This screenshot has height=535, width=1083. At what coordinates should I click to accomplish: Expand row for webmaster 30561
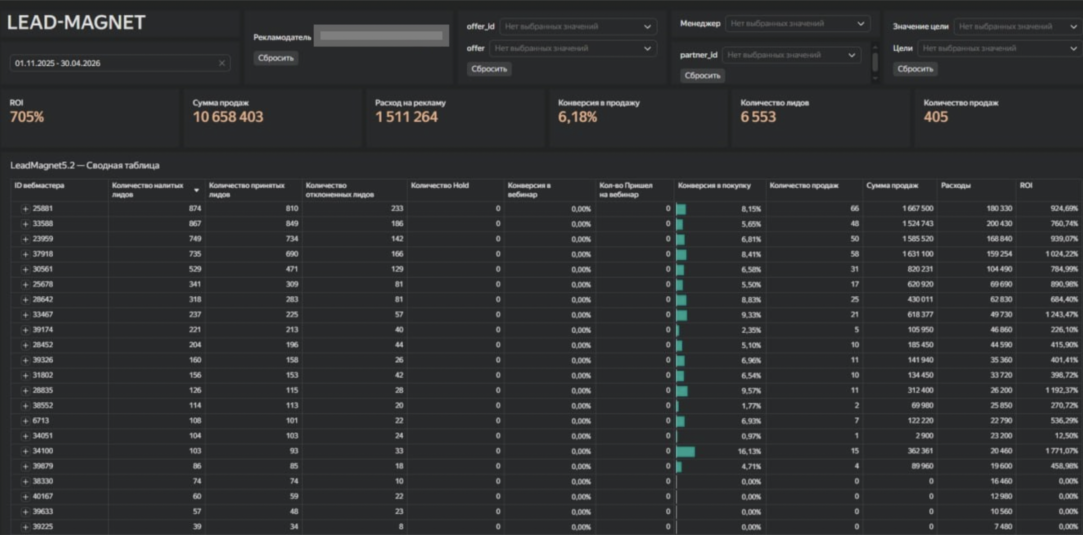click(25, 269)
